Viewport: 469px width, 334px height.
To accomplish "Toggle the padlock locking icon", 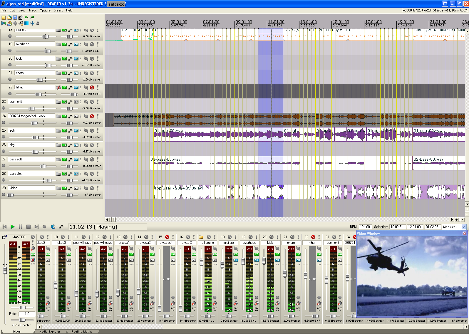I will (38, 23).
